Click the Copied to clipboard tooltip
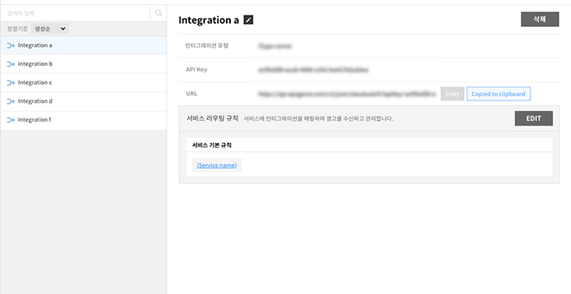Image resolution: width=571 pixels, height=294 pixels. pyautogui.click(x=498, y=94)
